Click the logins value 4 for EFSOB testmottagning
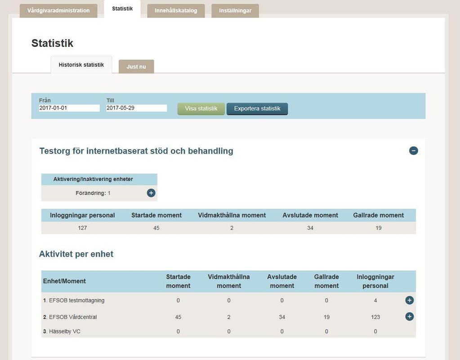This screenshot has height=360, width=460. tap(375, 301)
